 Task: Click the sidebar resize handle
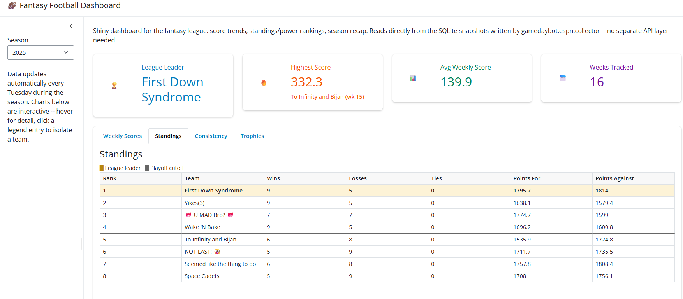point(81,244)
